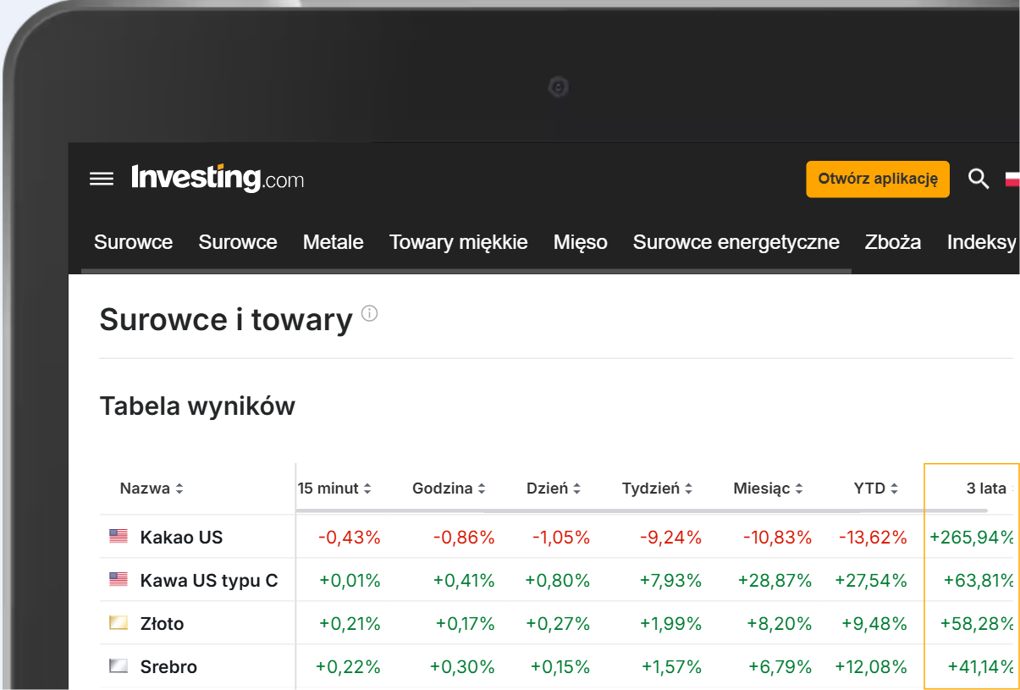Select the Towary miękkie tab
This screenshot has height=690, width=1020.
(x=458, y=242)
